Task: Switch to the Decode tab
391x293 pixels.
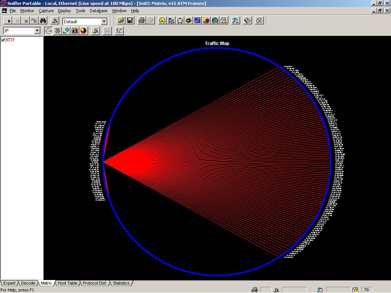Action: coord(28,283)
